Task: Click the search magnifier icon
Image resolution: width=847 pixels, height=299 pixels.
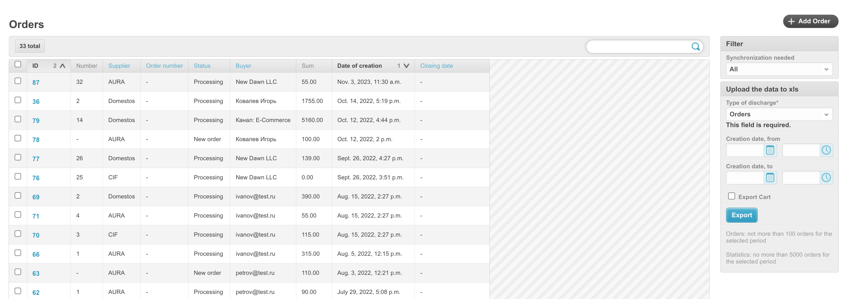Action: pos(695,46)
